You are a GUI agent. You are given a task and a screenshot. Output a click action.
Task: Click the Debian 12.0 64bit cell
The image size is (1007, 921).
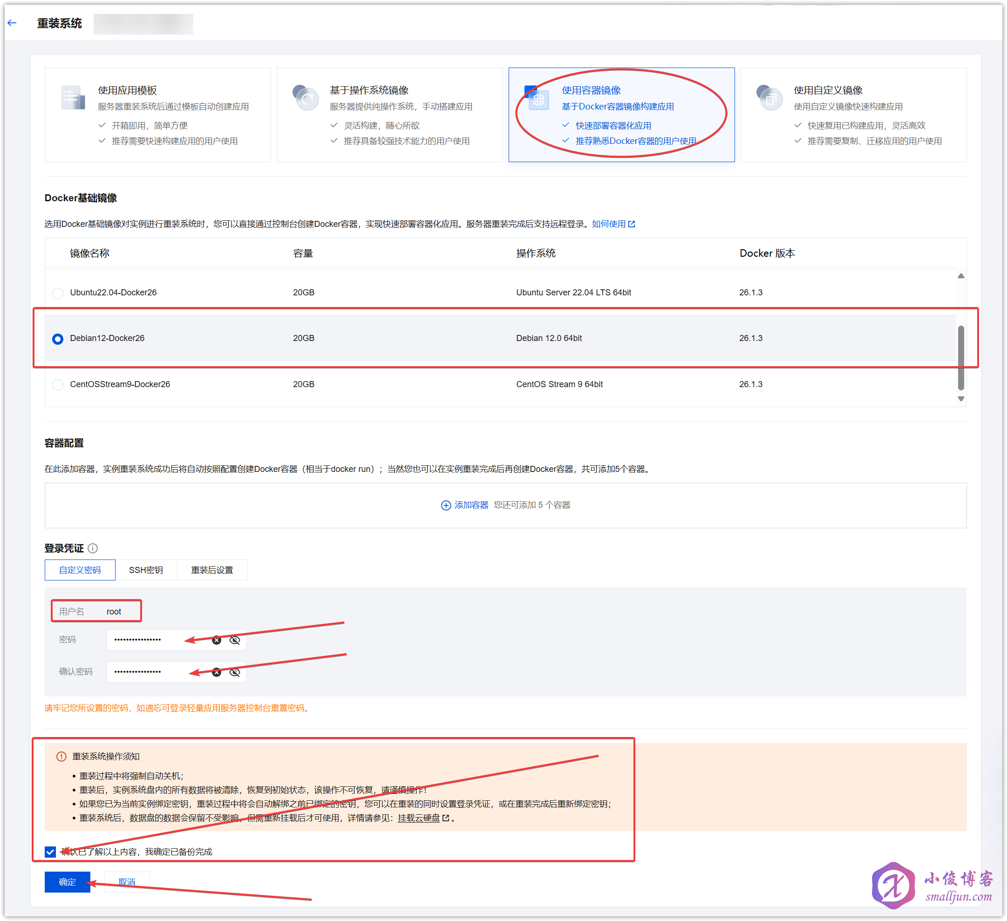coord(549,338)
